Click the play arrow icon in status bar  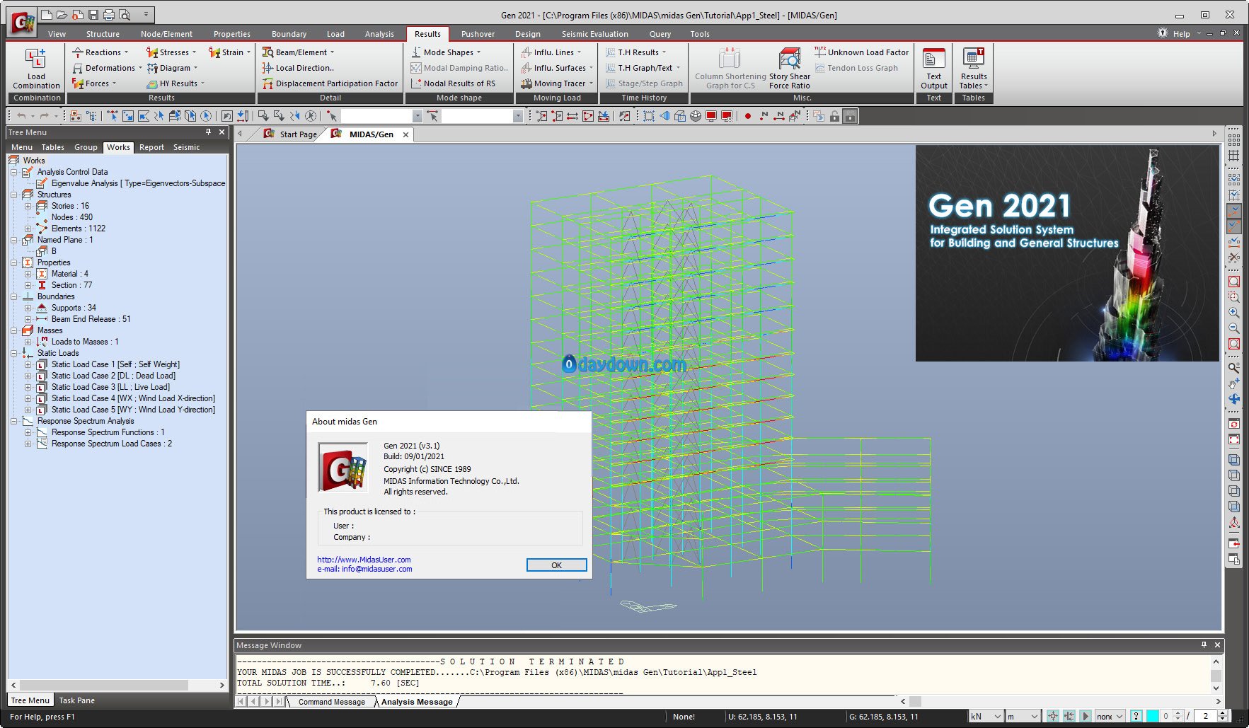(1085, 716)
